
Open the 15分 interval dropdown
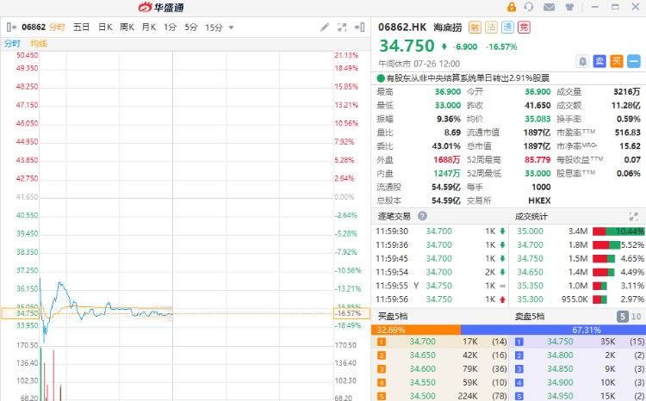(219, 28)
